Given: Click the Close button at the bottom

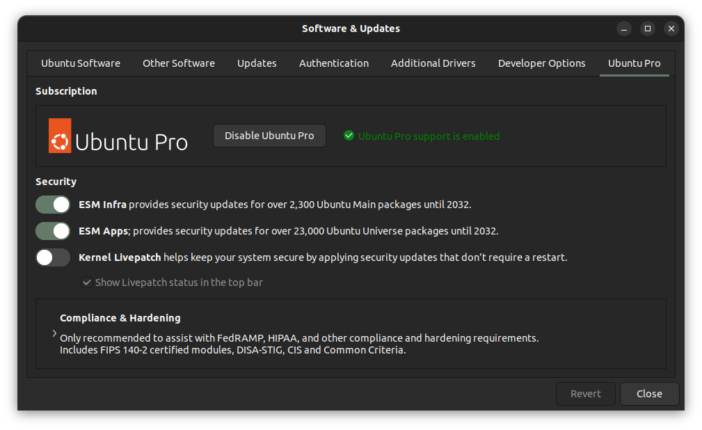Looking at the screenshot, I should pyautogui.click(x=649, y=394).
